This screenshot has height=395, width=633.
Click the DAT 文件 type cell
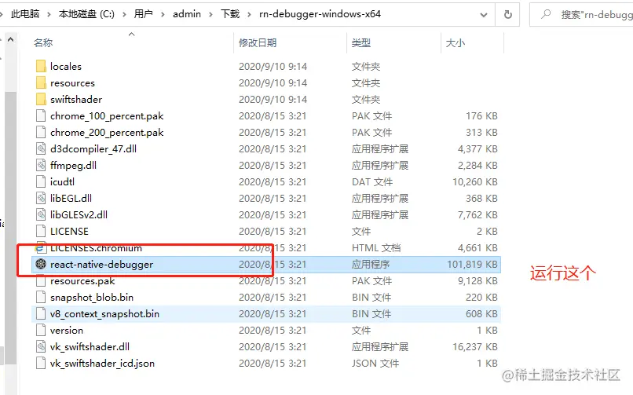(371, 182)
